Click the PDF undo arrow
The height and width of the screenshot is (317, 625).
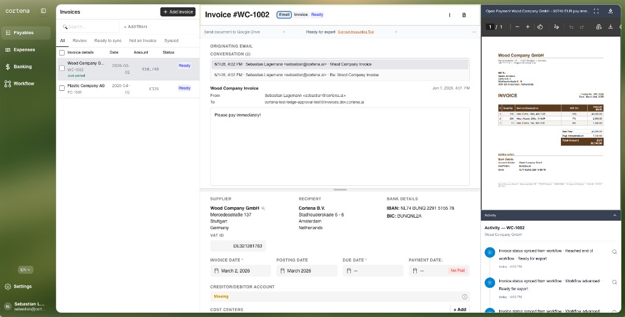pos(571,27)
